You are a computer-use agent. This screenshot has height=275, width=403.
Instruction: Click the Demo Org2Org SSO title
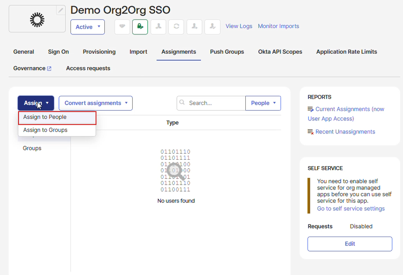coord(120,10)
